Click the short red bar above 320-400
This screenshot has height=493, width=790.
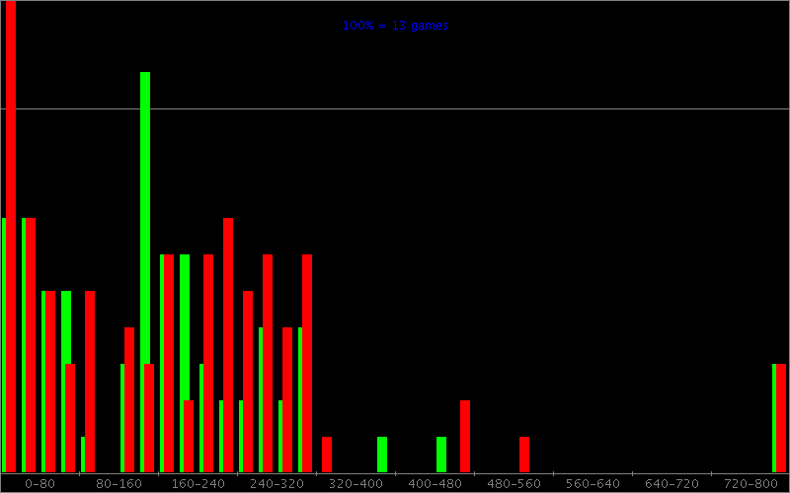coord(327,455)
